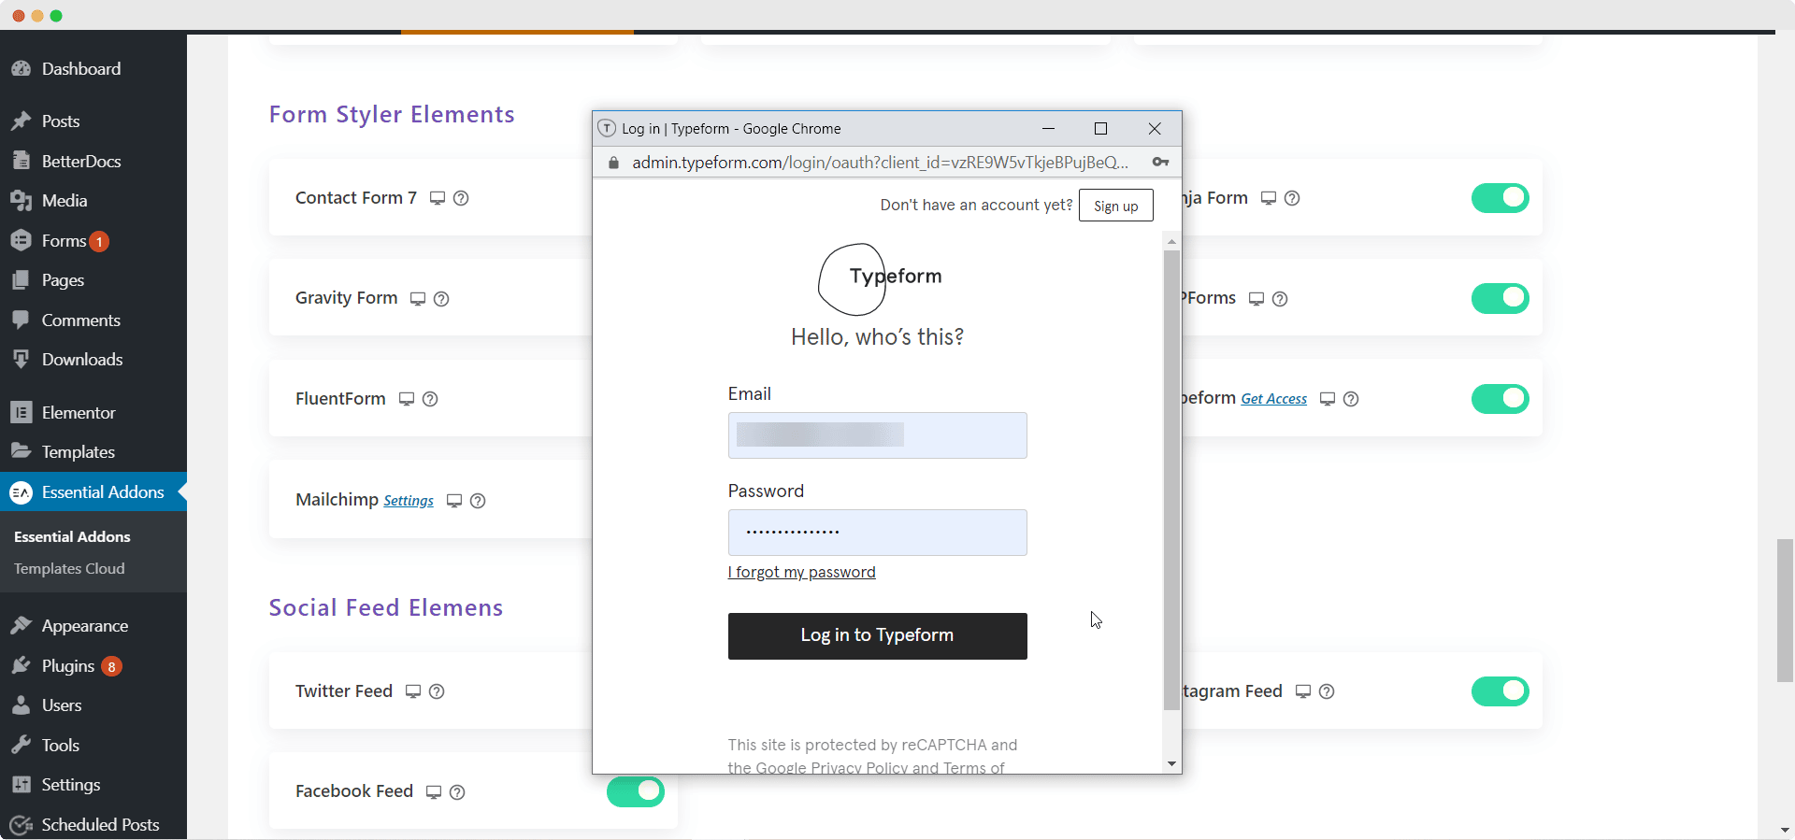1795x840 pixels.
Task: Open Plugins menu with 8 updates
Action: pos(93,666)
